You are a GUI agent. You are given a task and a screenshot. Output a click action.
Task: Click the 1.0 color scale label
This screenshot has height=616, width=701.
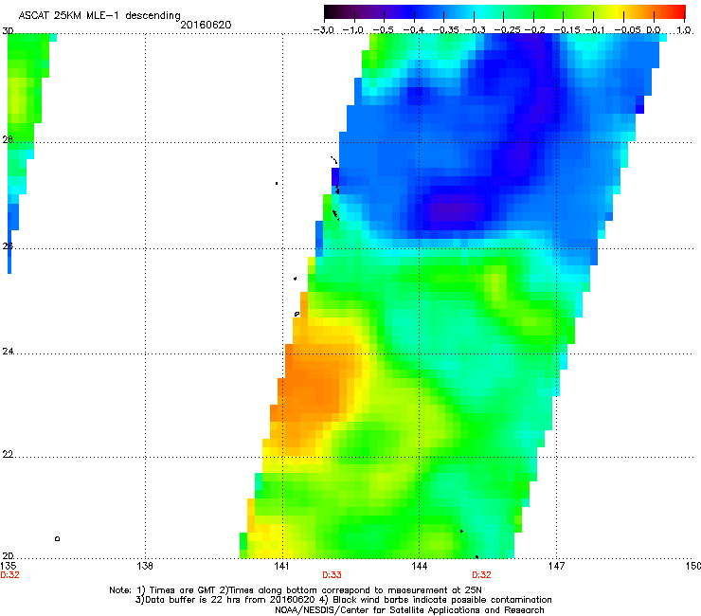(684, 30)
